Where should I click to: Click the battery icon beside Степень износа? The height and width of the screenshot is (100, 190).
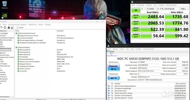coord(18,69)
